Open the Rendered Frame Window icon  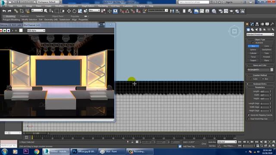226,11
